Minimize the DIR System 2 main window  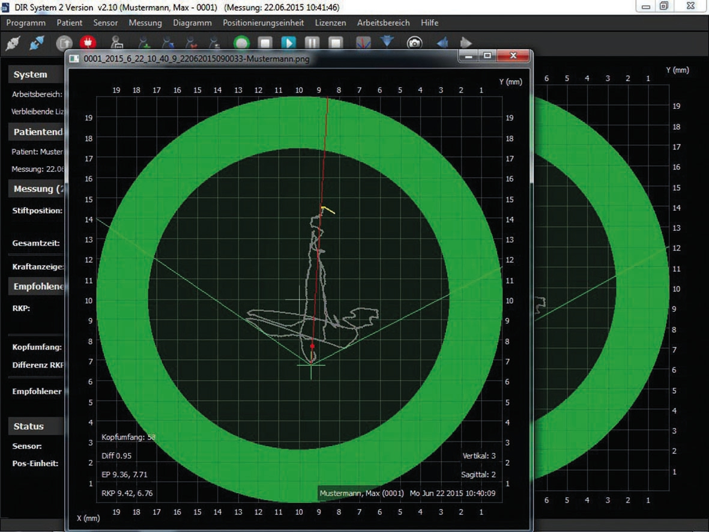click(646, 7)
